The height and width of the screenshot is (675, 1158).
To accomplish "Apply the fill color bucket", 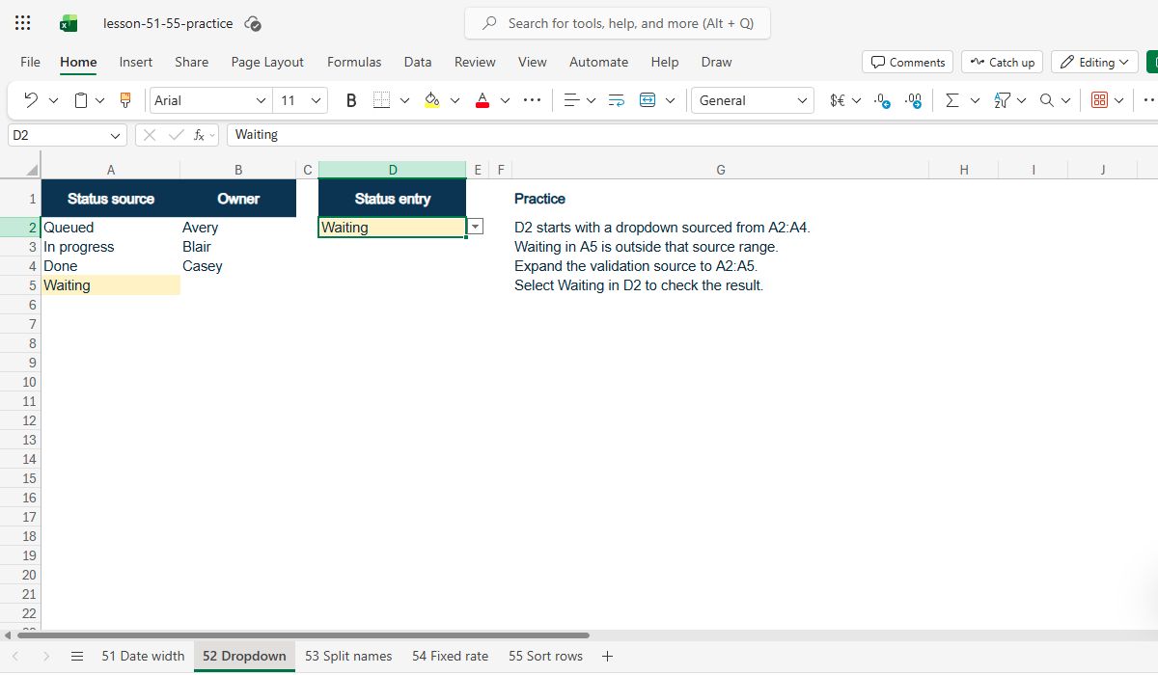I will tap(431, 100).
